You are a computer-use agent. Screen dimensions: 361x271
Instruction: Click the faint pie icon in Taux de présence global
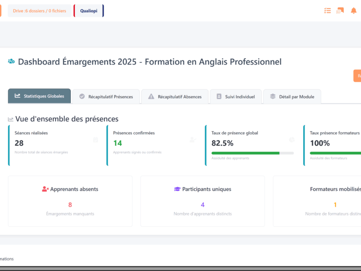[292, 140]
